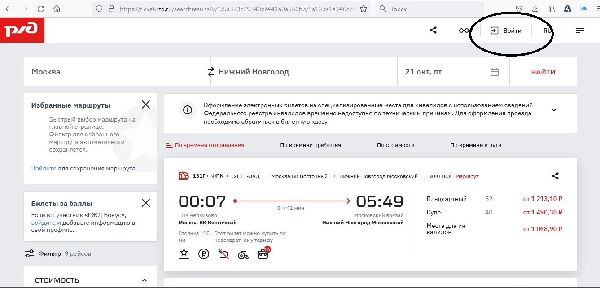
Task: Expand the disabled tickets information notice
Action: coord(553,110)
